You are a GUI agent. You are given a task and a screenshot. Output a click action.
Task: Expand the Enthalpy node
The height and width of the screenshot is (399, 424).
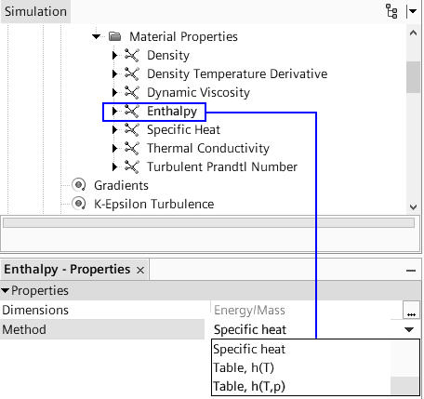(x=114, y=111)
